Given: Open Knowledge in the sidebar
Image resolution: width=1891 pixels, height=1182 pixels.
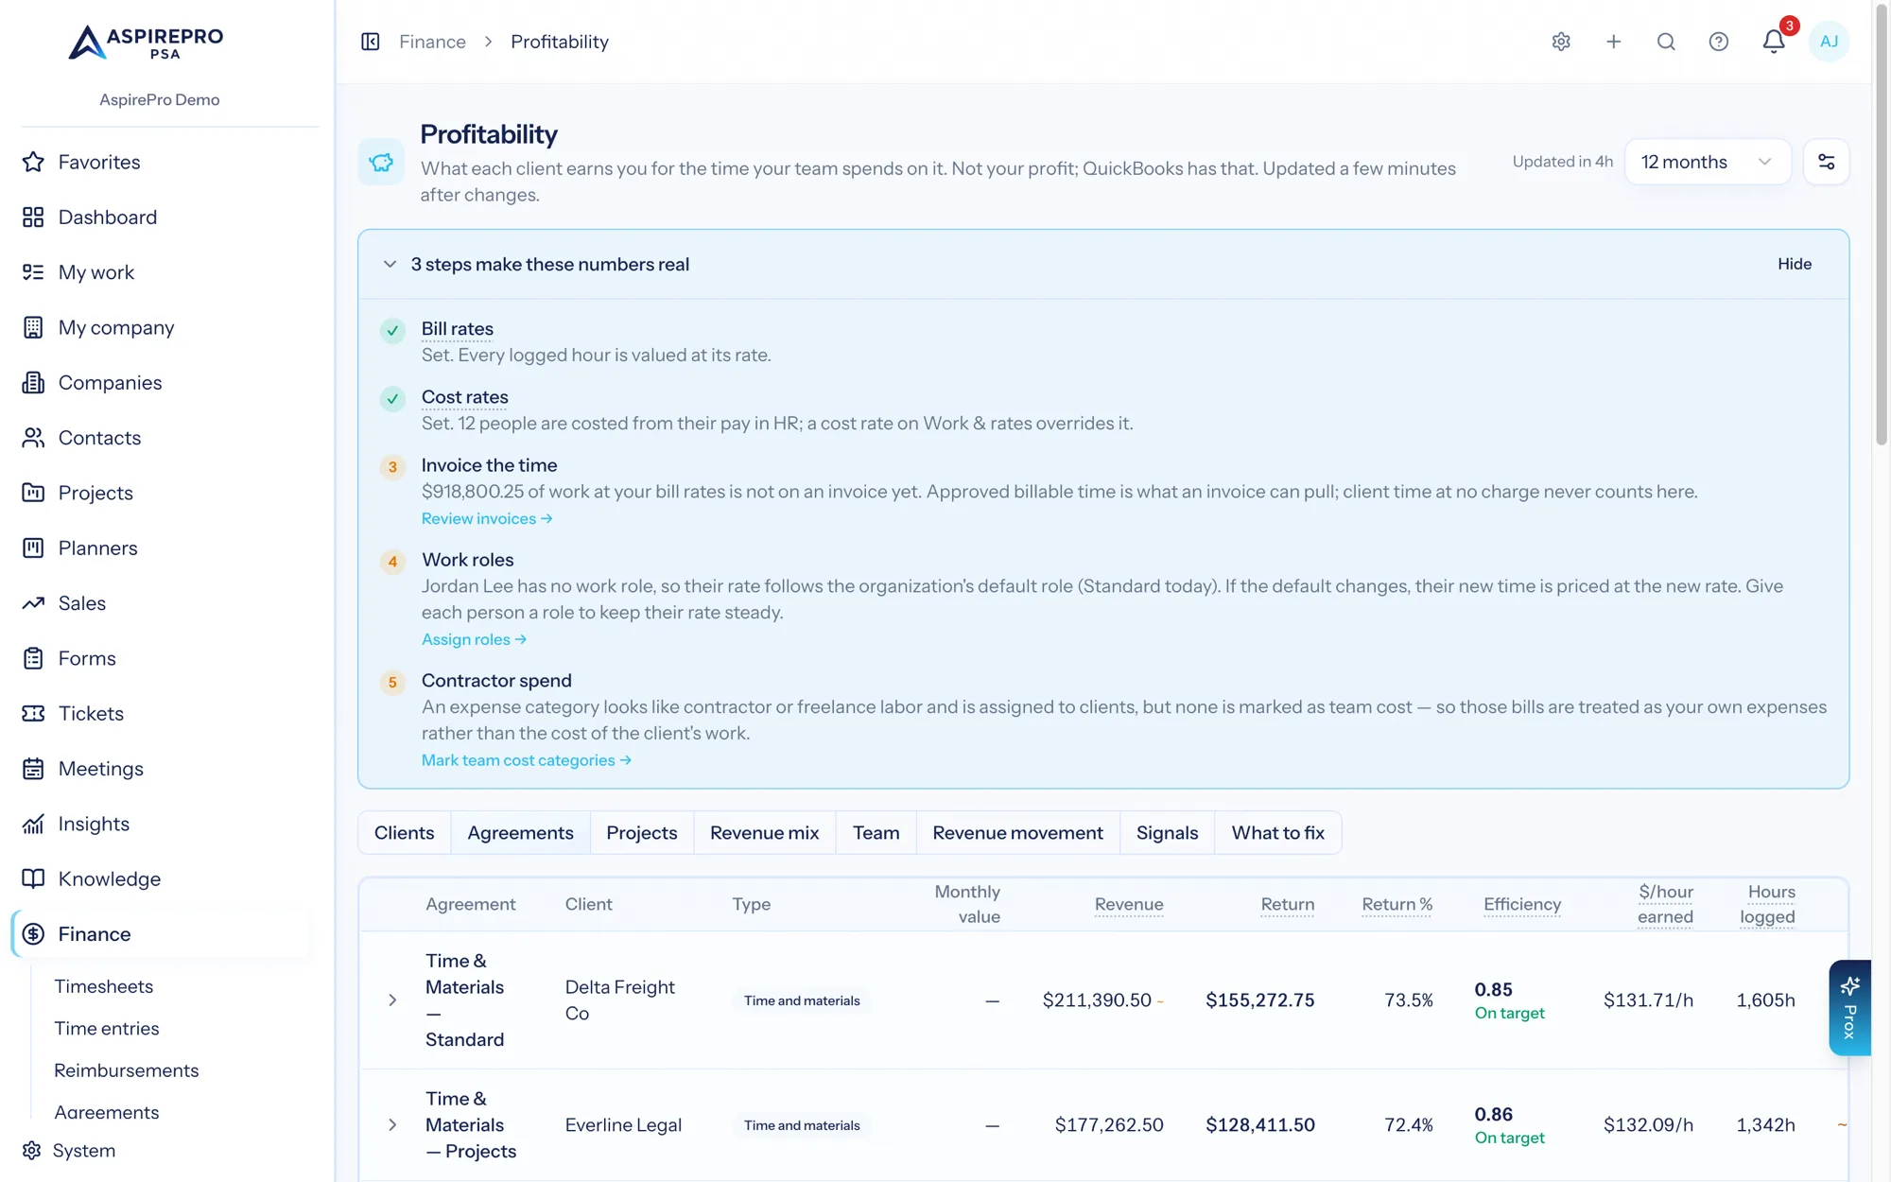Looking at the screenshot, I should click(109, 879).
